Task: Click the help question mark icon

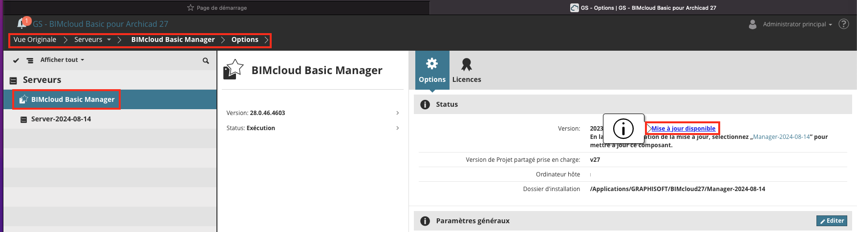Action: click(844, 24)
